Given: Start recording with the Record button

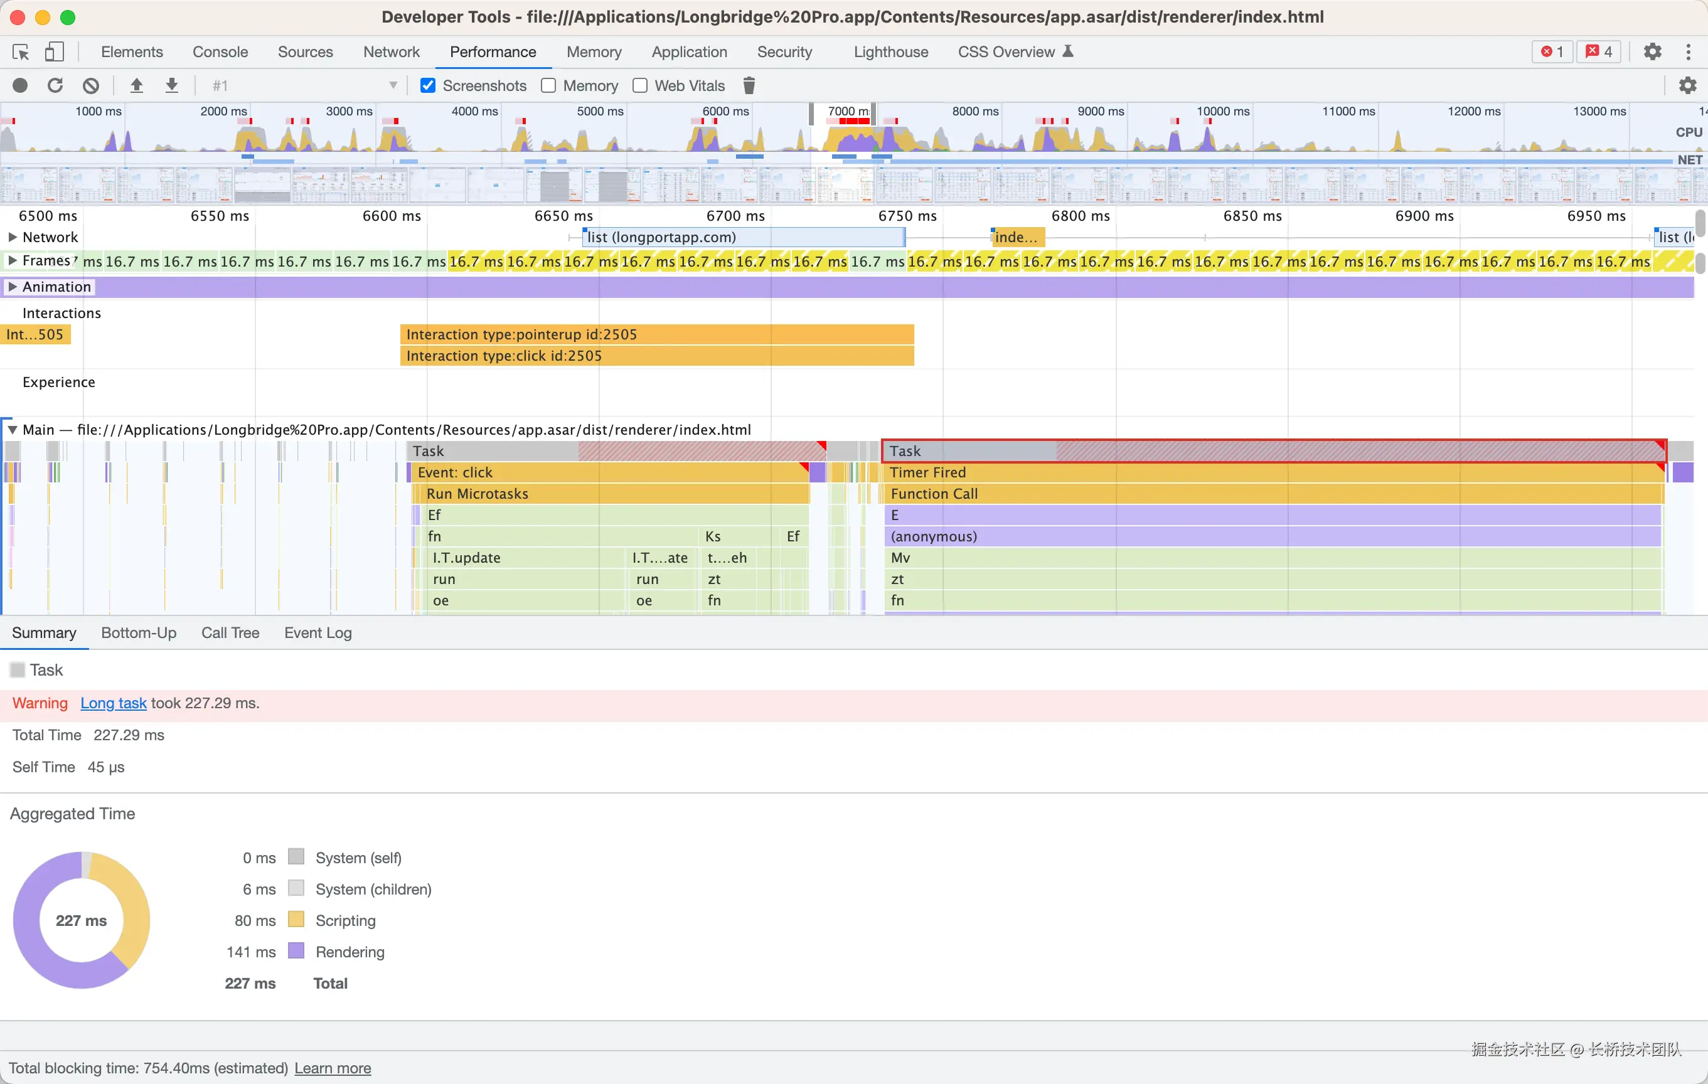Looking at the screenshot, I should (x=20, y=86).
